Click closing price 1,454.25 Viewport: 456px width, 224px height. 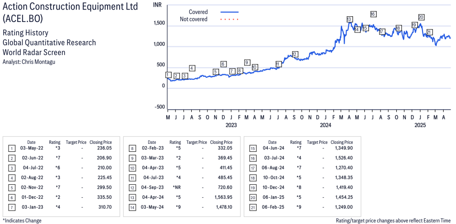tap(344, 197)
